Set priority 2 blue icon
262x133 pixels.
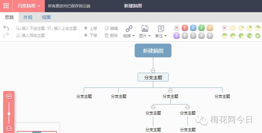point(193,28)
